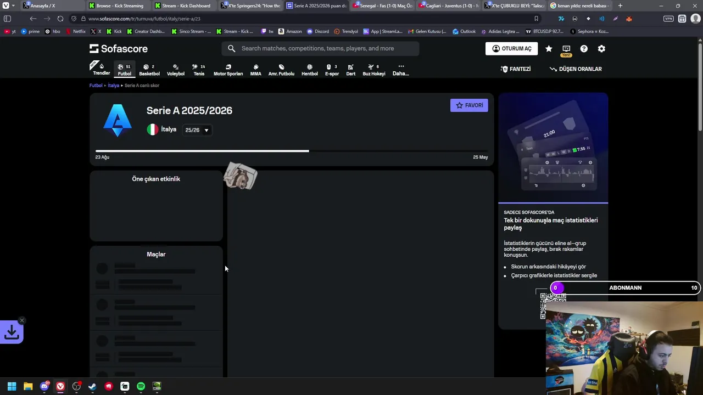Click the promo card statistics image
Image resolution: width=703 pixels, height=395 pixels.
coord(553,148)
